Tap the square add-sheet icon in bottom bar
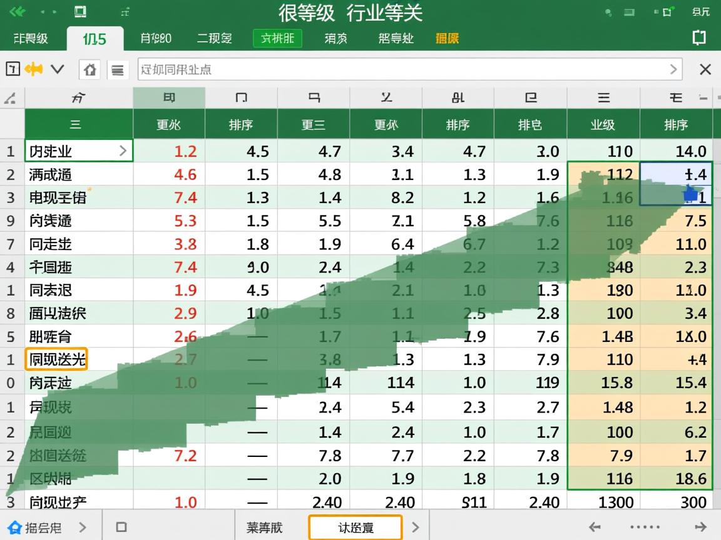This screenshot has height=540, width=721. pos(120,527)
